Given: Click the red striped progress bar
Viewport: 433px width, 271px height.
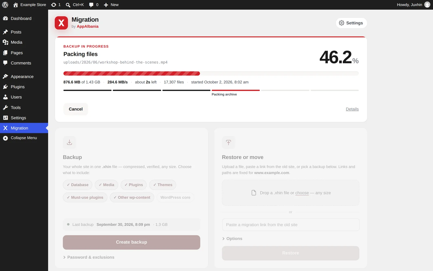Looking at the screenshot, I should point(132,73).
